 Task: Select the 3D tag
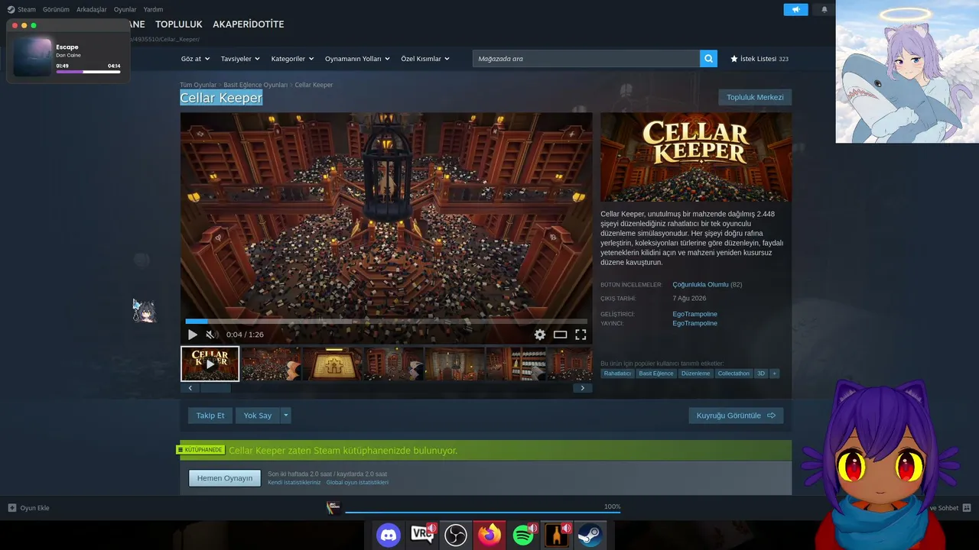761,374
